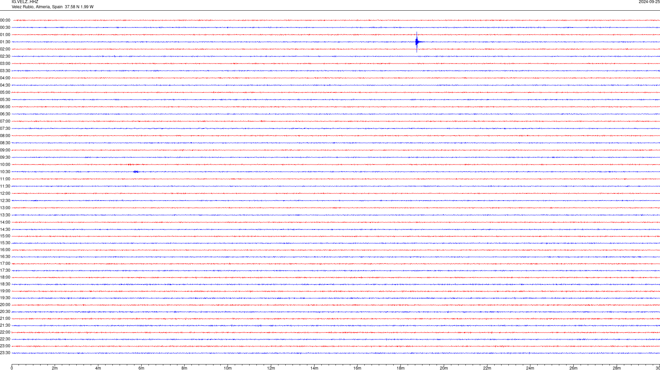Click the 07:00 row time label
The height and width of the screenshot is (371, 660).
click(x=5, y=121)
